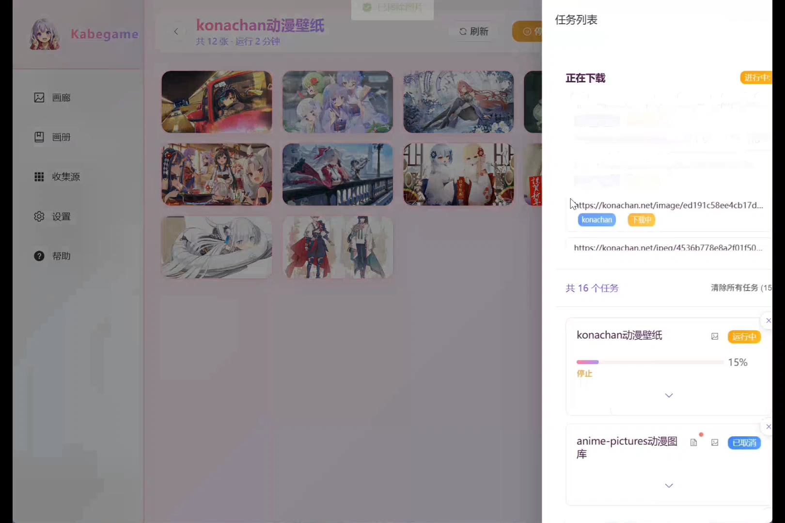View images icon on konachan动漫壁纸 task

click(715, 337)
